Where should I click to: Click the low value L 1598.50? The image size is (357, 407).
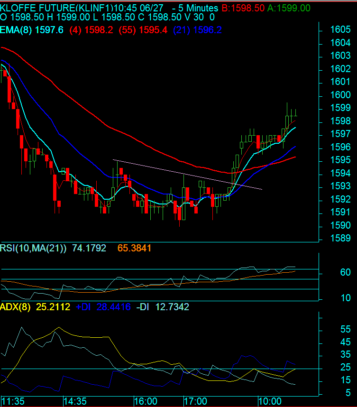click(114, 17)
